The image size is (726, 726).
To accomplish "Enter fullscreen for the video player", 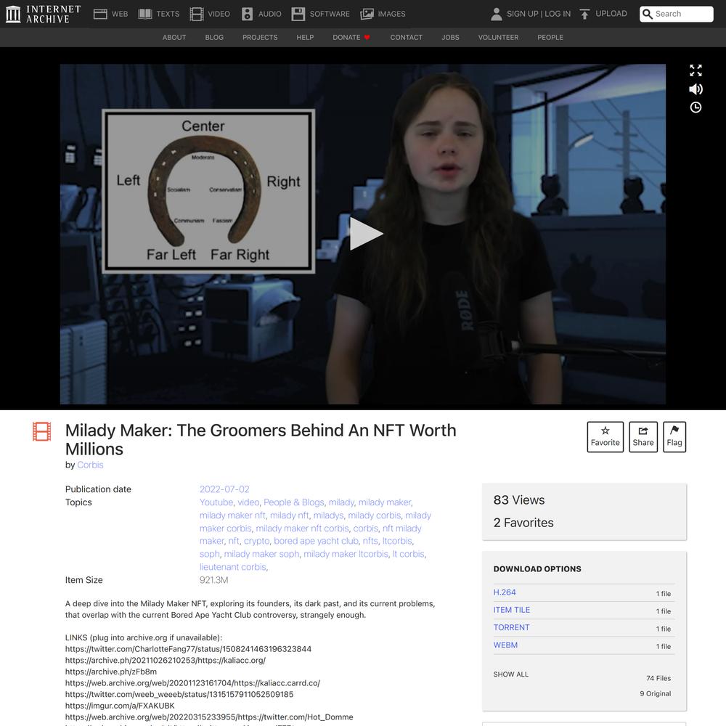I will pyautogui.click(x=696, y=70).
